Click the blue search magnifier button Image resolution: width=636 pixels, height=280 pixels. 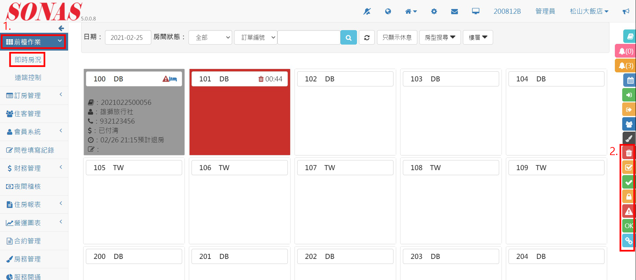pyautogui.click(x=349, y=38)
